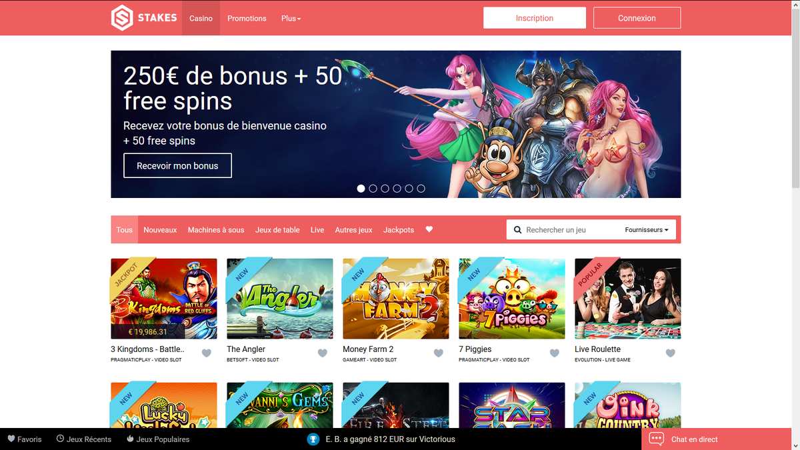Click the search magnifier icon
The image size is (800, 450).
[x=518, y=230]
